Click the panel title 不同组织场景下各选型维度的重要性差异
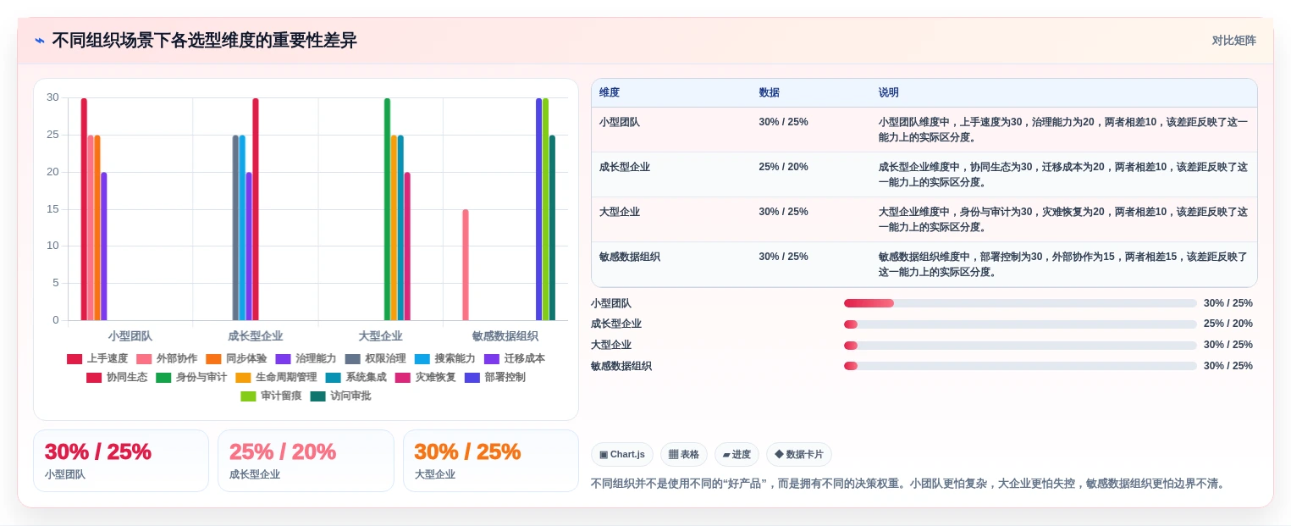Viewport: 1291px width, 526px height. tap(204, 40)
